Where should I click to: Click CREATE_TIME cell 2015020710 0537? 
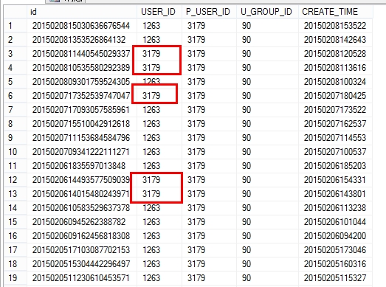click(335, 152)
